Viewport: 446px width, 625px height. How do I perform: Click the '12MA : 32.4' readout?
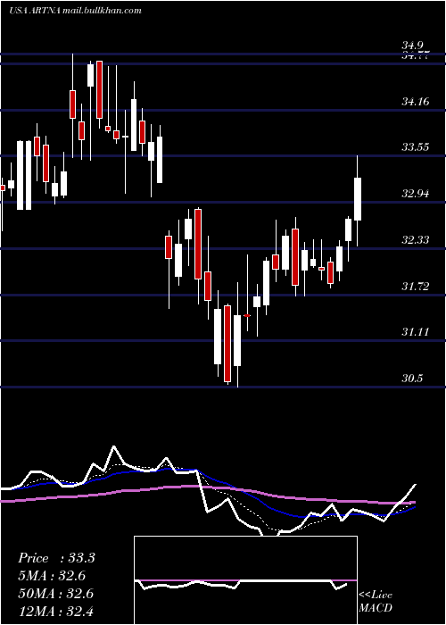tap(56, 612)
